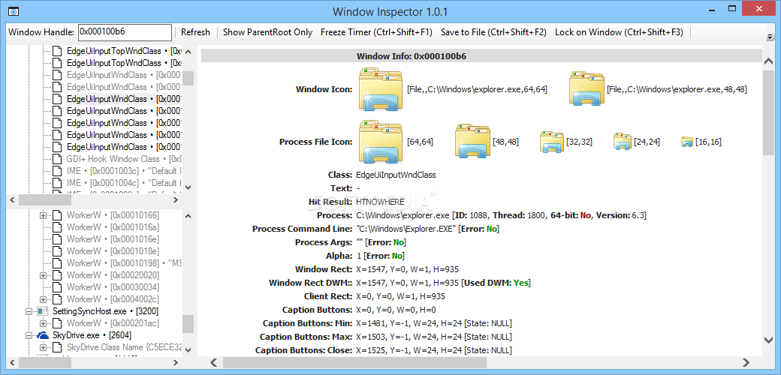Click the 64x64 window icon of explorer.exe
Viewport: 781px width, 375px height.
381,89
